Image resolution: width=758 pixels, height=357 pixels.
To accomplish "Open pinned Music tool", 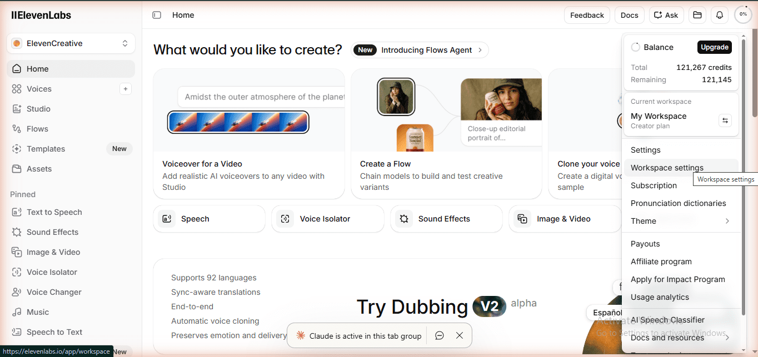I will point(71,312).
